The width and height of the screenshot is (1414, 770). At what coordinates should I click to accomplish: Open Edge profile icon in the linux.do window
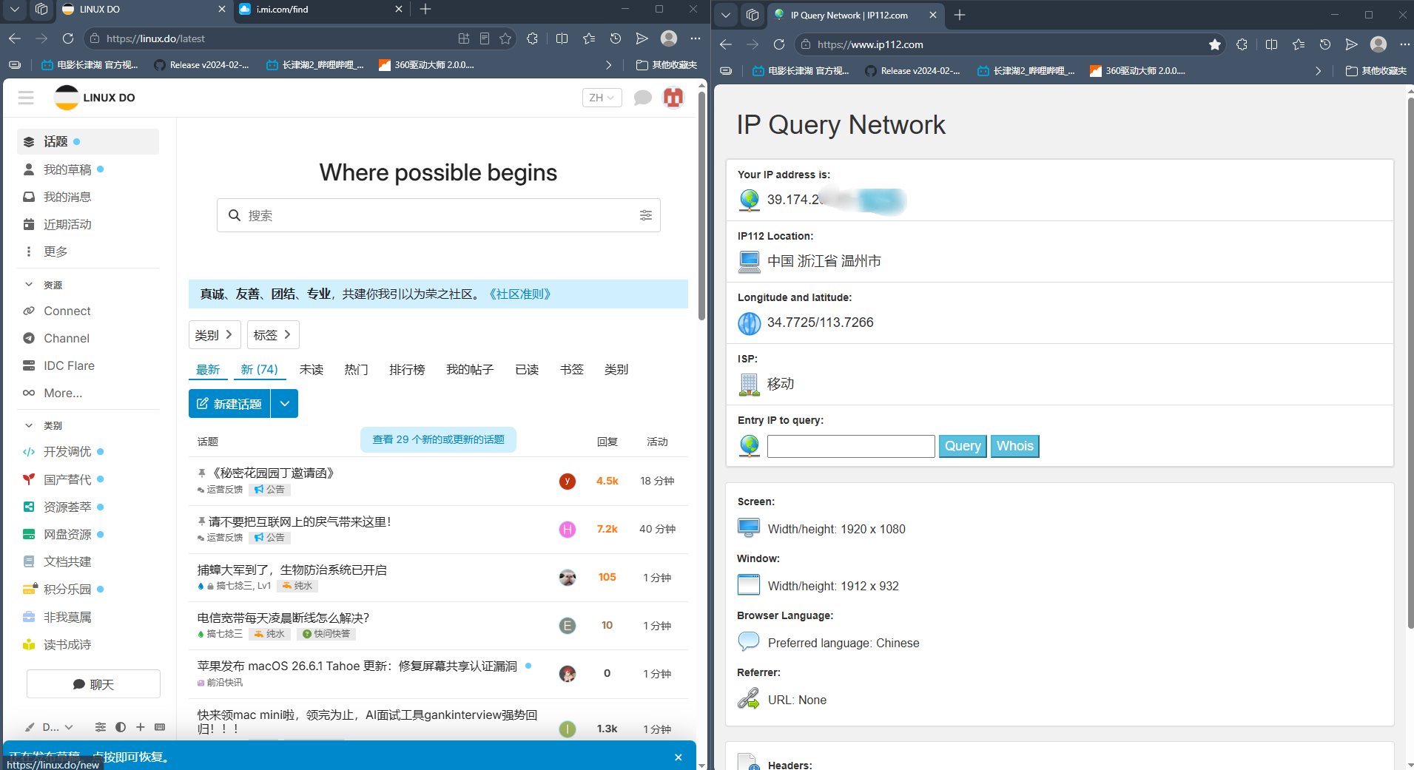click(x=669, y=38)
